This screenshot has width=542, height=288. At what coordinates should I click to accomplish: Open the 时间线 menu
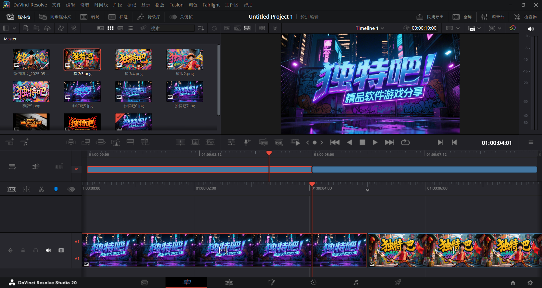[x=101, y=5]
